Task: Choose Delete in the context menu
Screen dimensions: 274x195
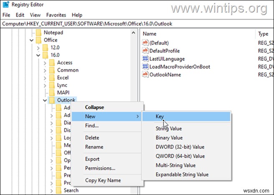Action: [107, 138]
